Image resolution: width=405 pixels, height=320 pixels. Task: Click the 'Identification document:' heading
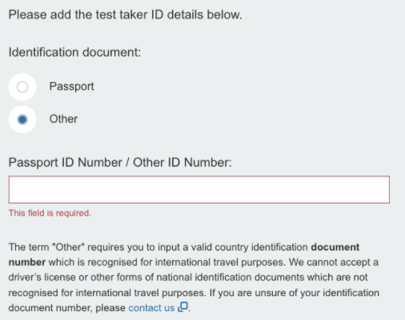click(74, 52)
